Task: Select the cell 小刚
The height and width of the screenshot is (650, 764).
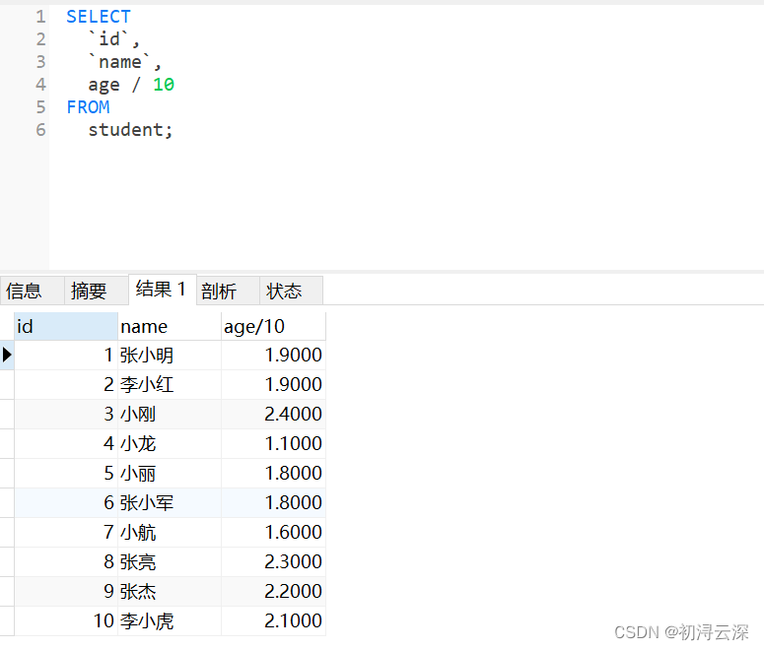Action: pos(170,414)
